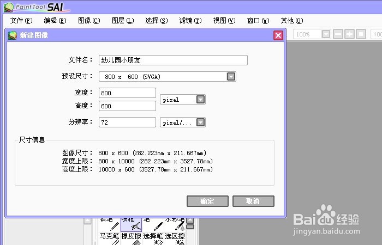Cancel with the 取消 button
The width and height of the screenshot is (382, 245).
253,201
